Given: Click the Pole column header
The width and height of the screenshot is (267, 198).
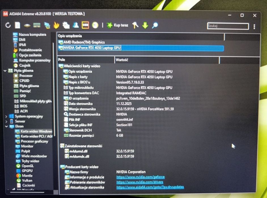Looking at the screenshot, I should (x=86, y=60).
